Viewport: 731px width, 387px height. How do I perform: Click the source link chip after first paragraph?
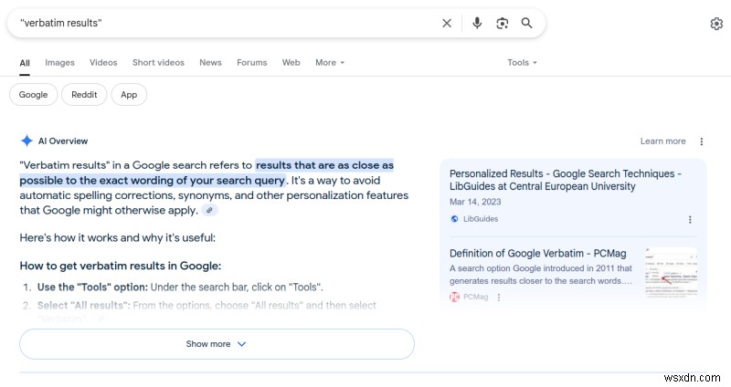pos(209,211)
